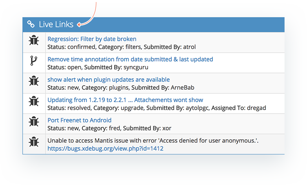Open 'Port Freenet to Android' link
This screenshot has width=307, height=185.
click(80, 120)
